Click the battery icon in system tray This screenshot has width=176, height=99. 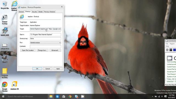tap(156, 97)
